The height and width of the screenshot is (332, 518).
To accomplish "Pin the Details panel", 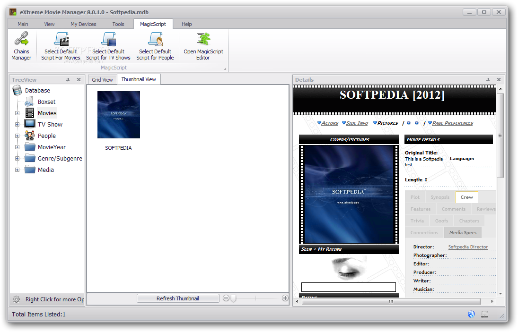I will pyautogui.click(x=488, y=80).
